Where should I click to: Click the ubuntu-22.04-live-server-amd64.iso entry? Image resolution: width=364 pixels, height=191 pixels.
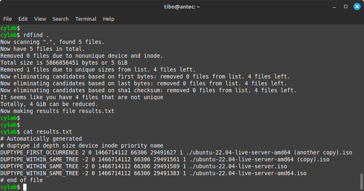(x=248, y=173)
